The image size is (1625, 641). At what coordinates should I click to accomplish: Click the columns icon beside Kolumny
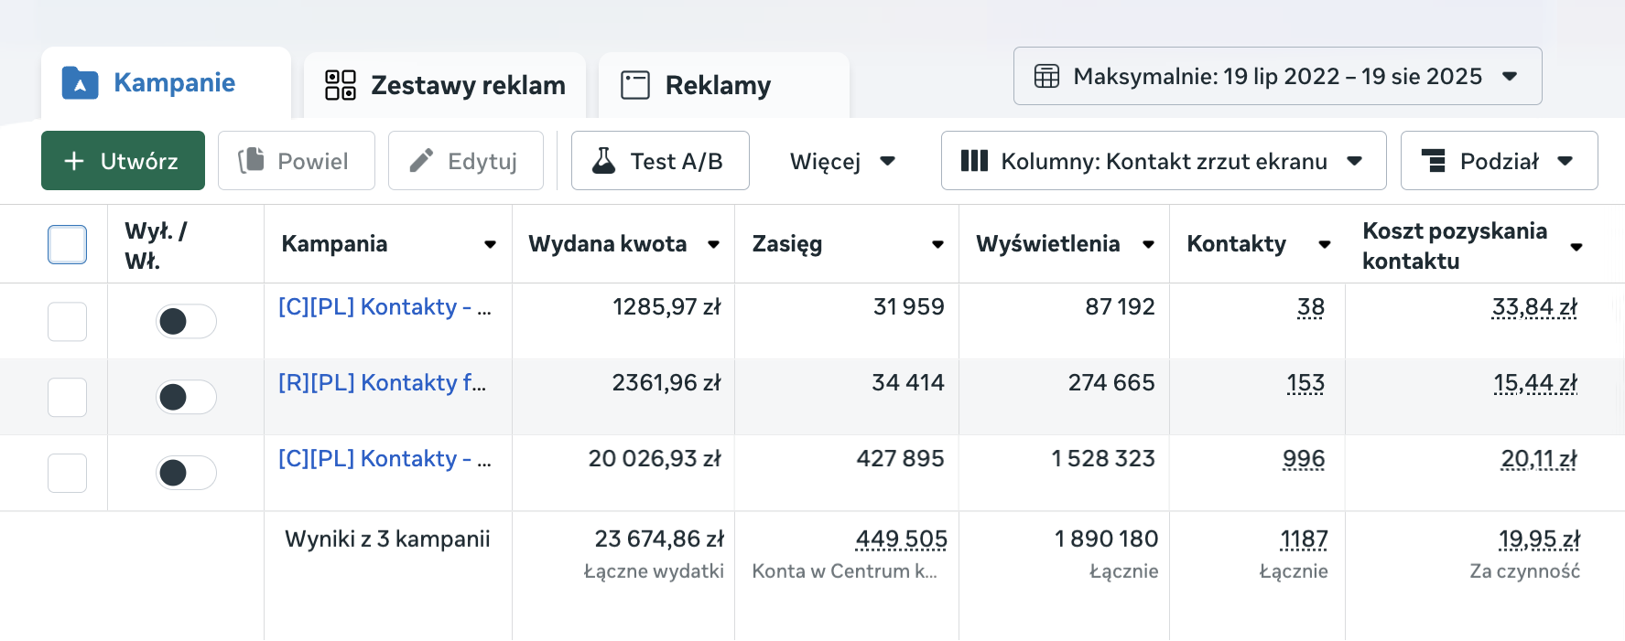[974, 161]
